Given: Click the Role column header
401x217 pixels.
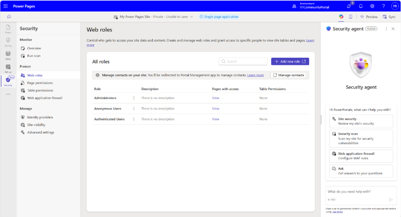Looking at the screenshot, I should (x=97, y=89).
